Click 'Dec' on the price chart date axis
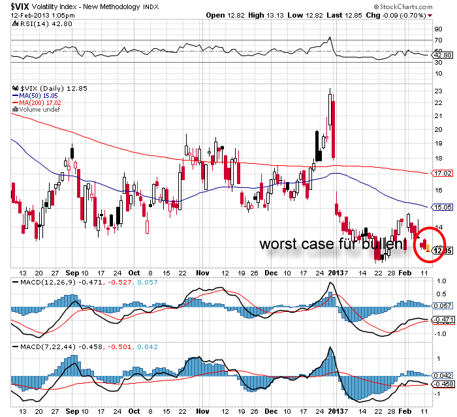 [x=271, y=273]
